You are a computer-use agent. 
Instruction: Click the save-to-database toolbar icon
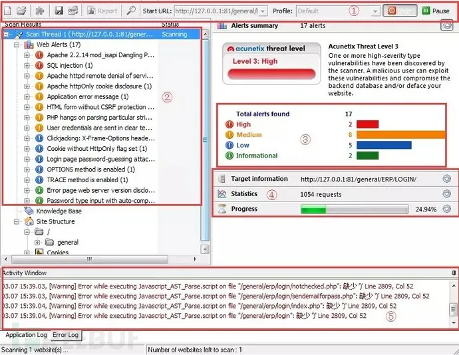(x=73, y=11)
